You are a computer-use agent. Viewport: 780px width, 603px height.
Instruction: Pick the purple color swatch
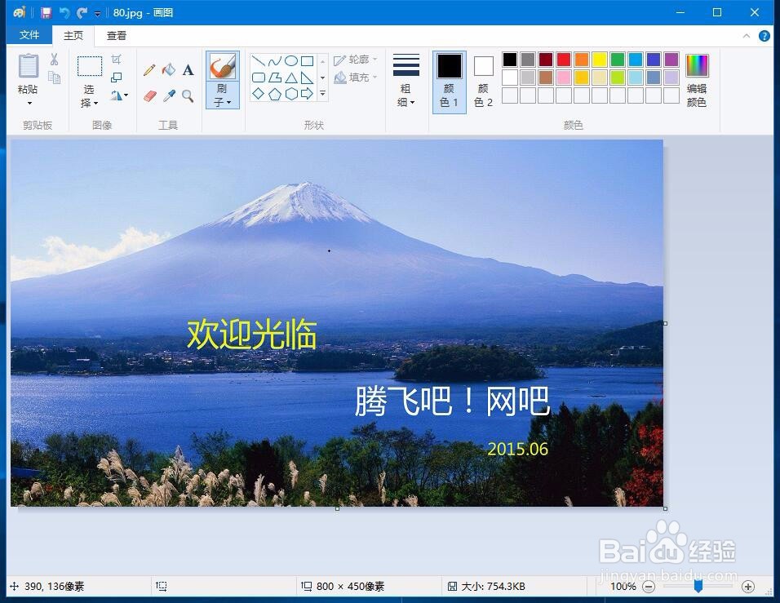coord(671,60)
